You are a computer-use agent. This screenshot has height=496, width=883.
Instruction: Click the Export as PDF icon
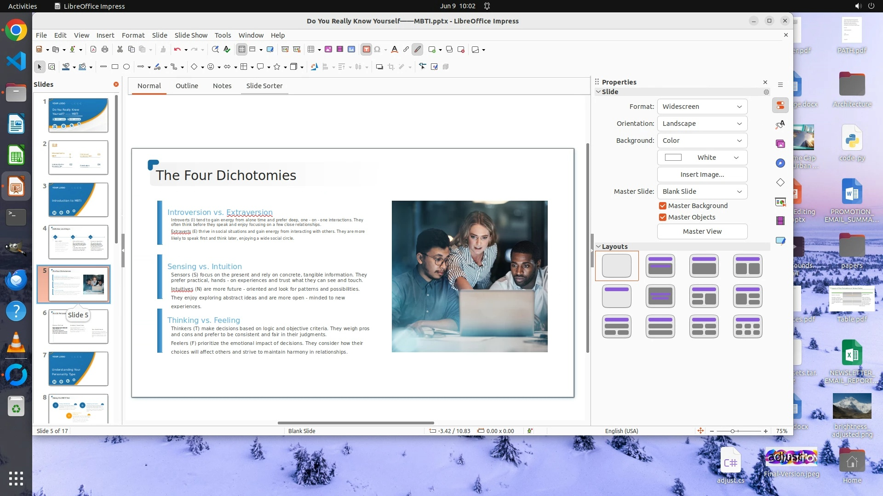[93, 50]
